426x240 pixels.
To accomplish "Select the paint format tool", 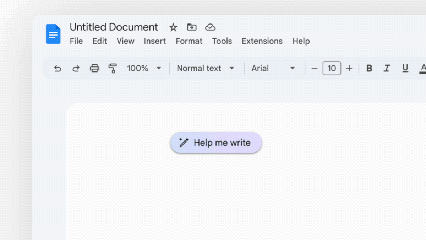I will (x=113, y=68).
